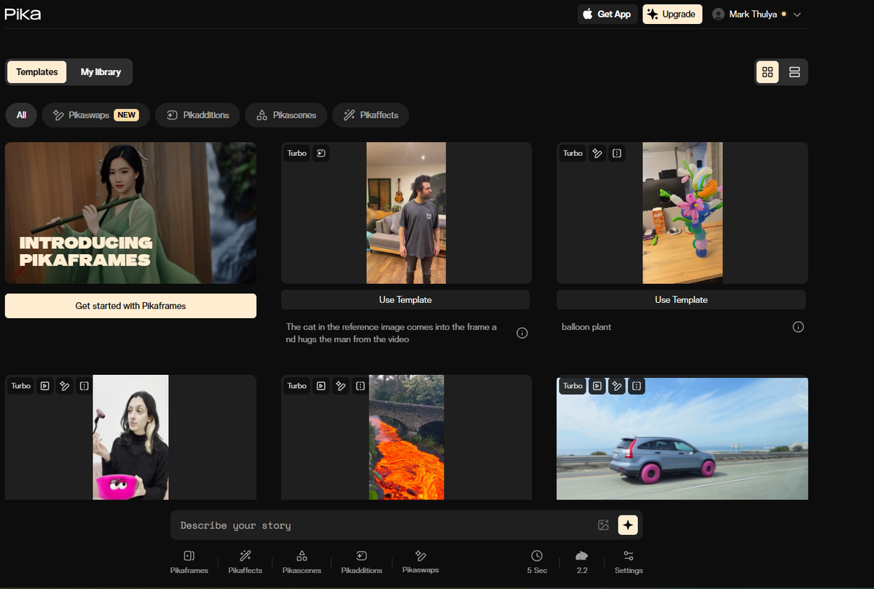Screen dimensions: 874x589
Task: Click Turbo badge on pink-wheel car template
Action: coord(572,386)
